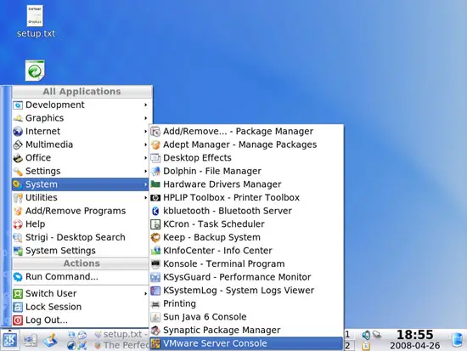Click the green refresh desktop icon
This screenshot has width=467, height=351.
[x=35, y=71]
